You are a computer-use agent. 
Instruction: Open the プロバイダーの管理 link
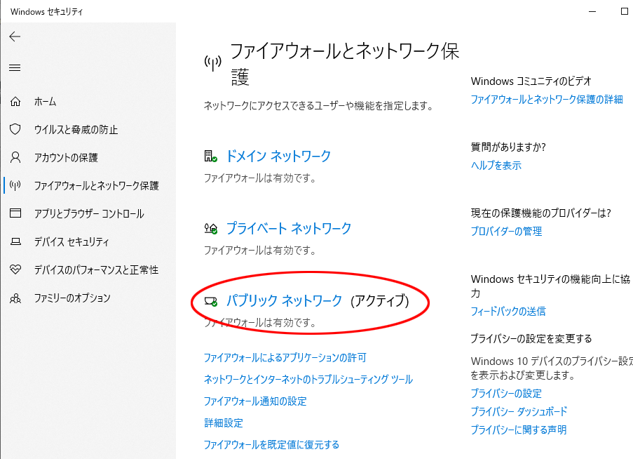[507, 231]
